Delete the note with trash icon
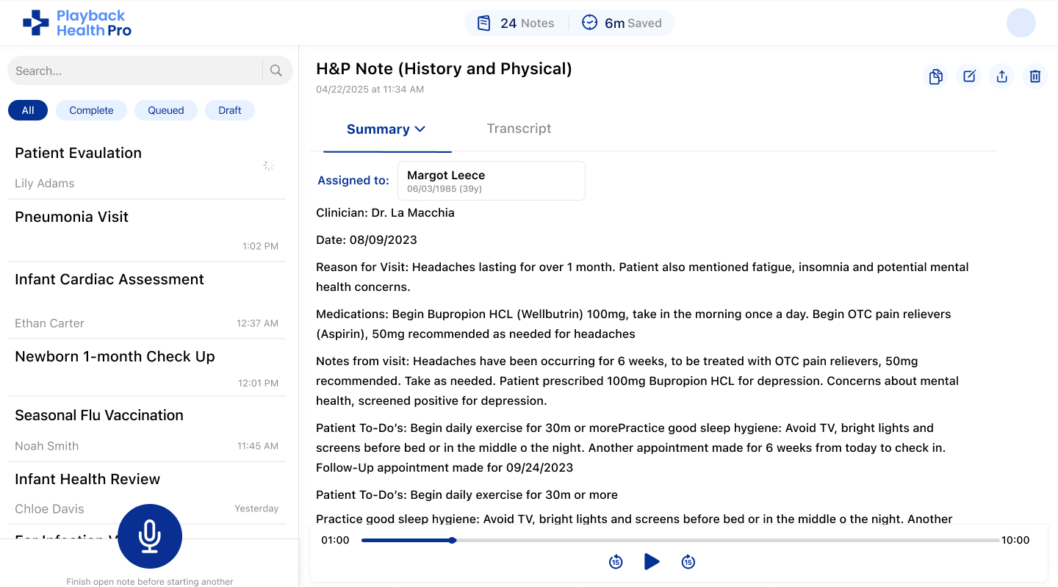This screenshot has width=1058, height=587. 1035,76
